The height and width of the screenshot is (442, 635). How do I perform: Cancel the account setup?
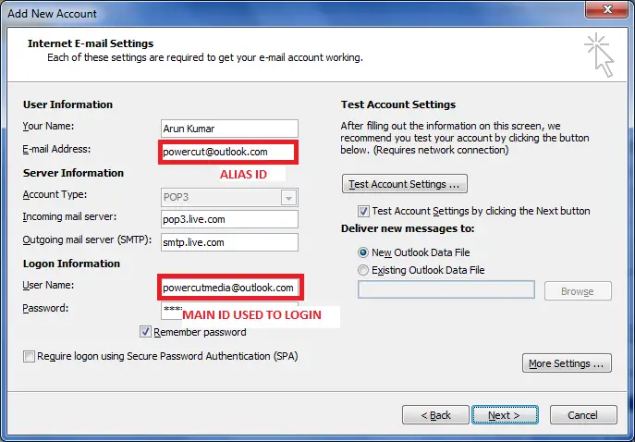[582, 415]
